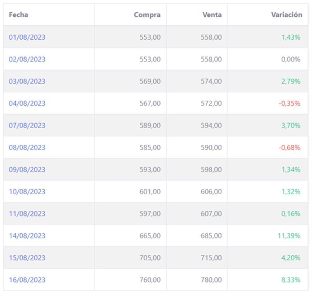Open the 09/08/2023 date link
The image size is (317, 306).
click(27, 169)
